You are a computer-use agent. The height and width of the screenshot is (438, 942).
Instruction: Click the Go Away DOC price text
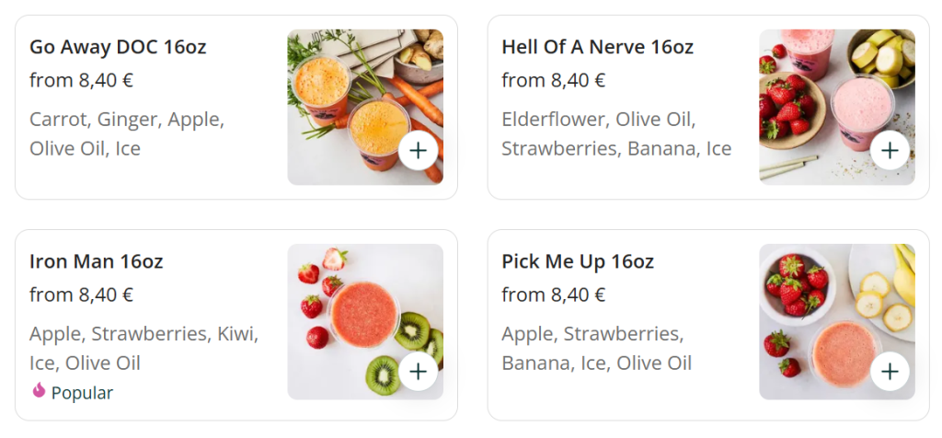coord(81,81)
